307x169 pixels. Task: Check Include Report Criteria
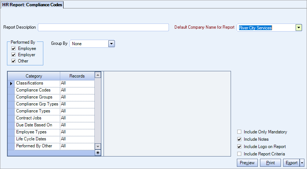pos(239,154)
